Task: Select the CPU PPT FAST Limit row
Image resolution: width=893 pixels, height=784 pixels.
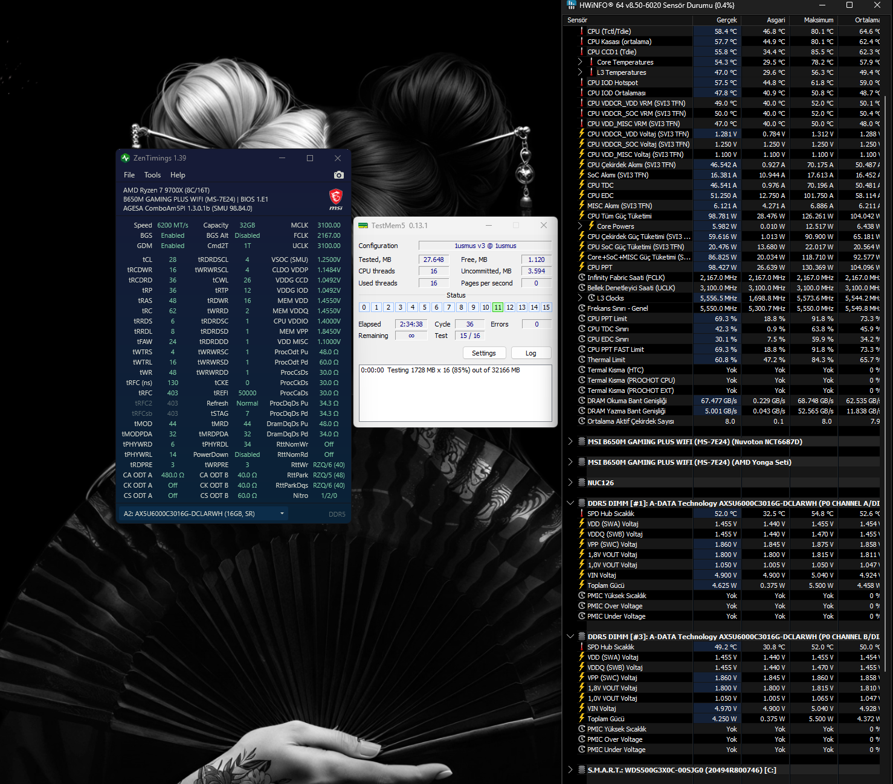Action: click(721, 349)
